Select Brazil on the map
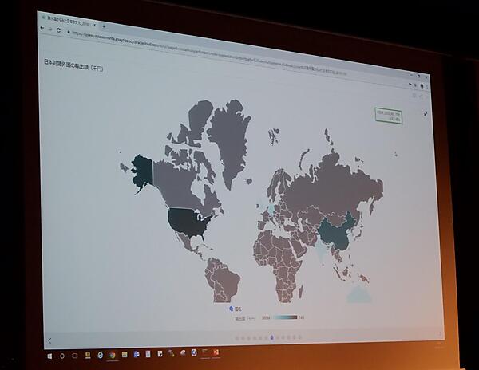The height and width of the screenshot is (370, 479). pos(227,280)
